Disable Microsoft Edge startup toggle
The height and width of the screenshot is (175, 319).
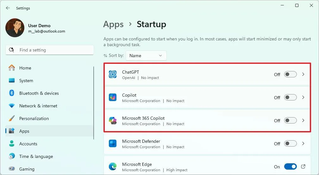click(x=290, y=166)
